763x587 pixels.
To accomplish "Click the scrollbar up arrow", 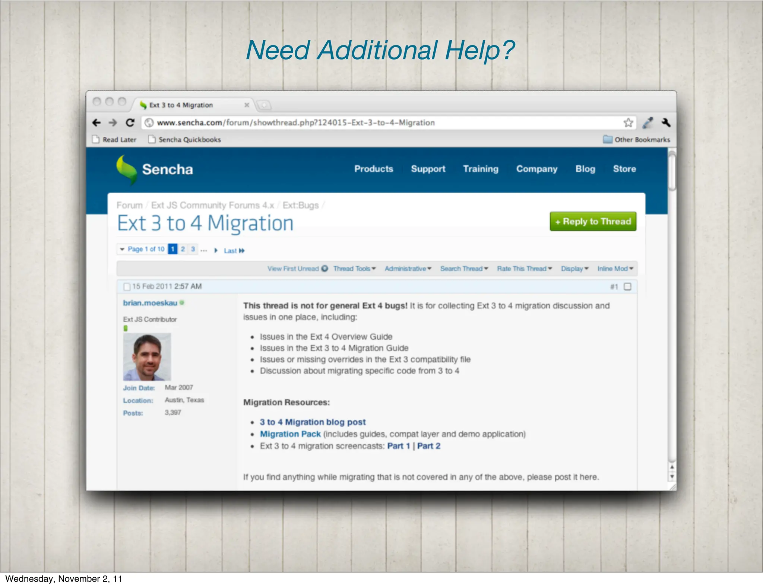I will pyautogui.click(x=672, y=467).
